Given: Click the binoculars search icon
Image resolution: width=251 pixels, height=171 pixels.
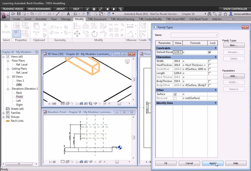Looking at the screenshot, I should 209,14.
